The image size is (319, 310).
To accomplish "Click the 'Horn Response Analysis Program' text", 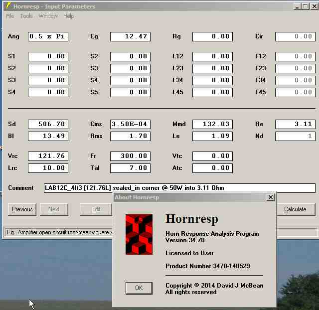I will pyautogui.click(x=212, y=234).
